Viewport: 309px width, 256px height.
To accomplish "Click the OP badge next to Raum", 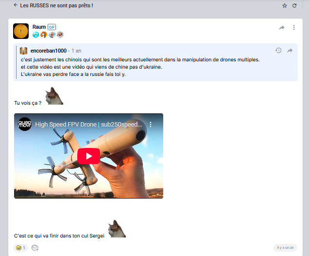I will (52, 27).
